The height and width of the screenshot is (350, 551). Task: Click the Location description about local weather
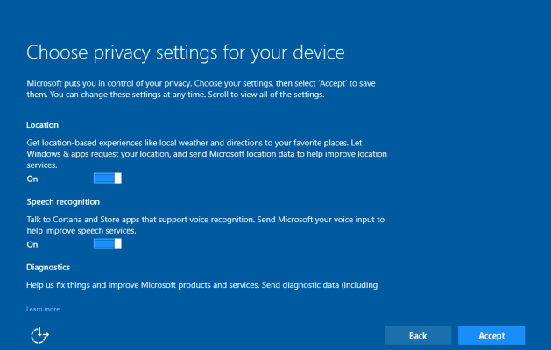tap(207, 154)
